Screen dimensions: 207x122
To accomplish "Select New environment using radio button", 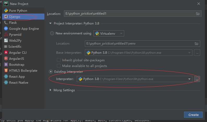I will 52,33.
